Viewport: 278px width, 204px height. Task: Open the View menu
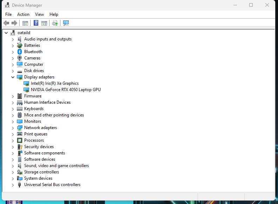click(39, 14)
